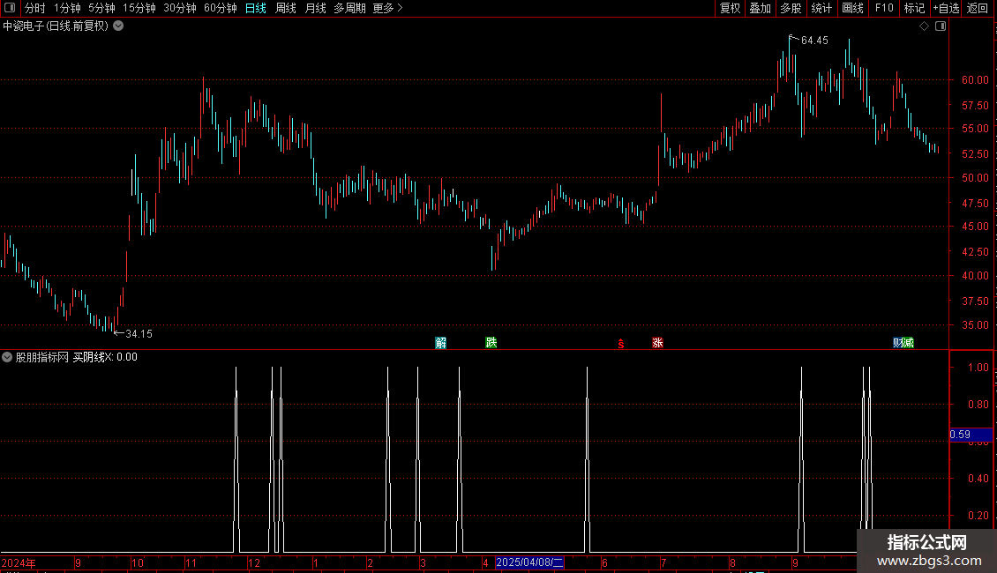Click the 买阴线X: 0.00 value
The width and height of the screenshot is (997, 573).
click(105, 357)
